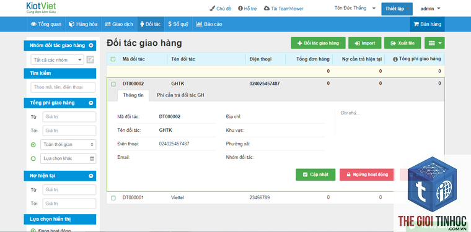Select the Toàn thời gian radio button
The height and width of the screenshot is (232, 471).
(x=33, y=145)
